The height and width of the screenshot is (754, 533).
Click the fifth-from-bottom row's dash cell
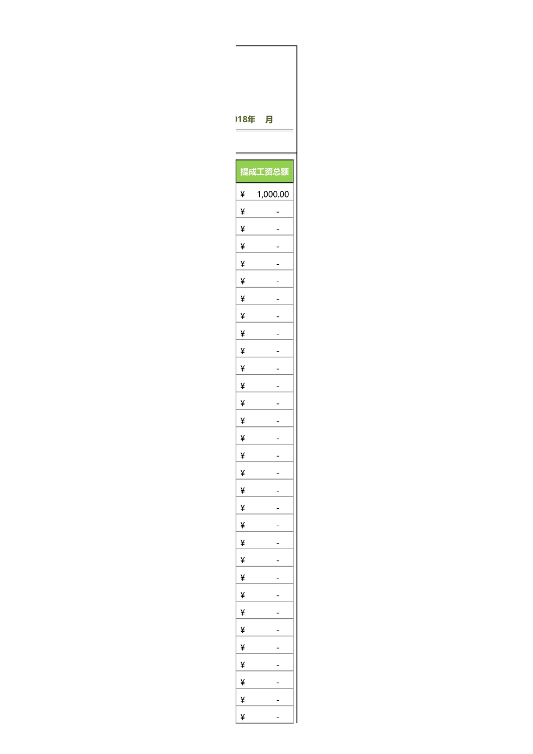click(x=277, y=648)
